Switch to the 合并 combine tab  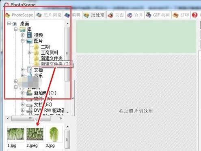[x=135, y=15]
